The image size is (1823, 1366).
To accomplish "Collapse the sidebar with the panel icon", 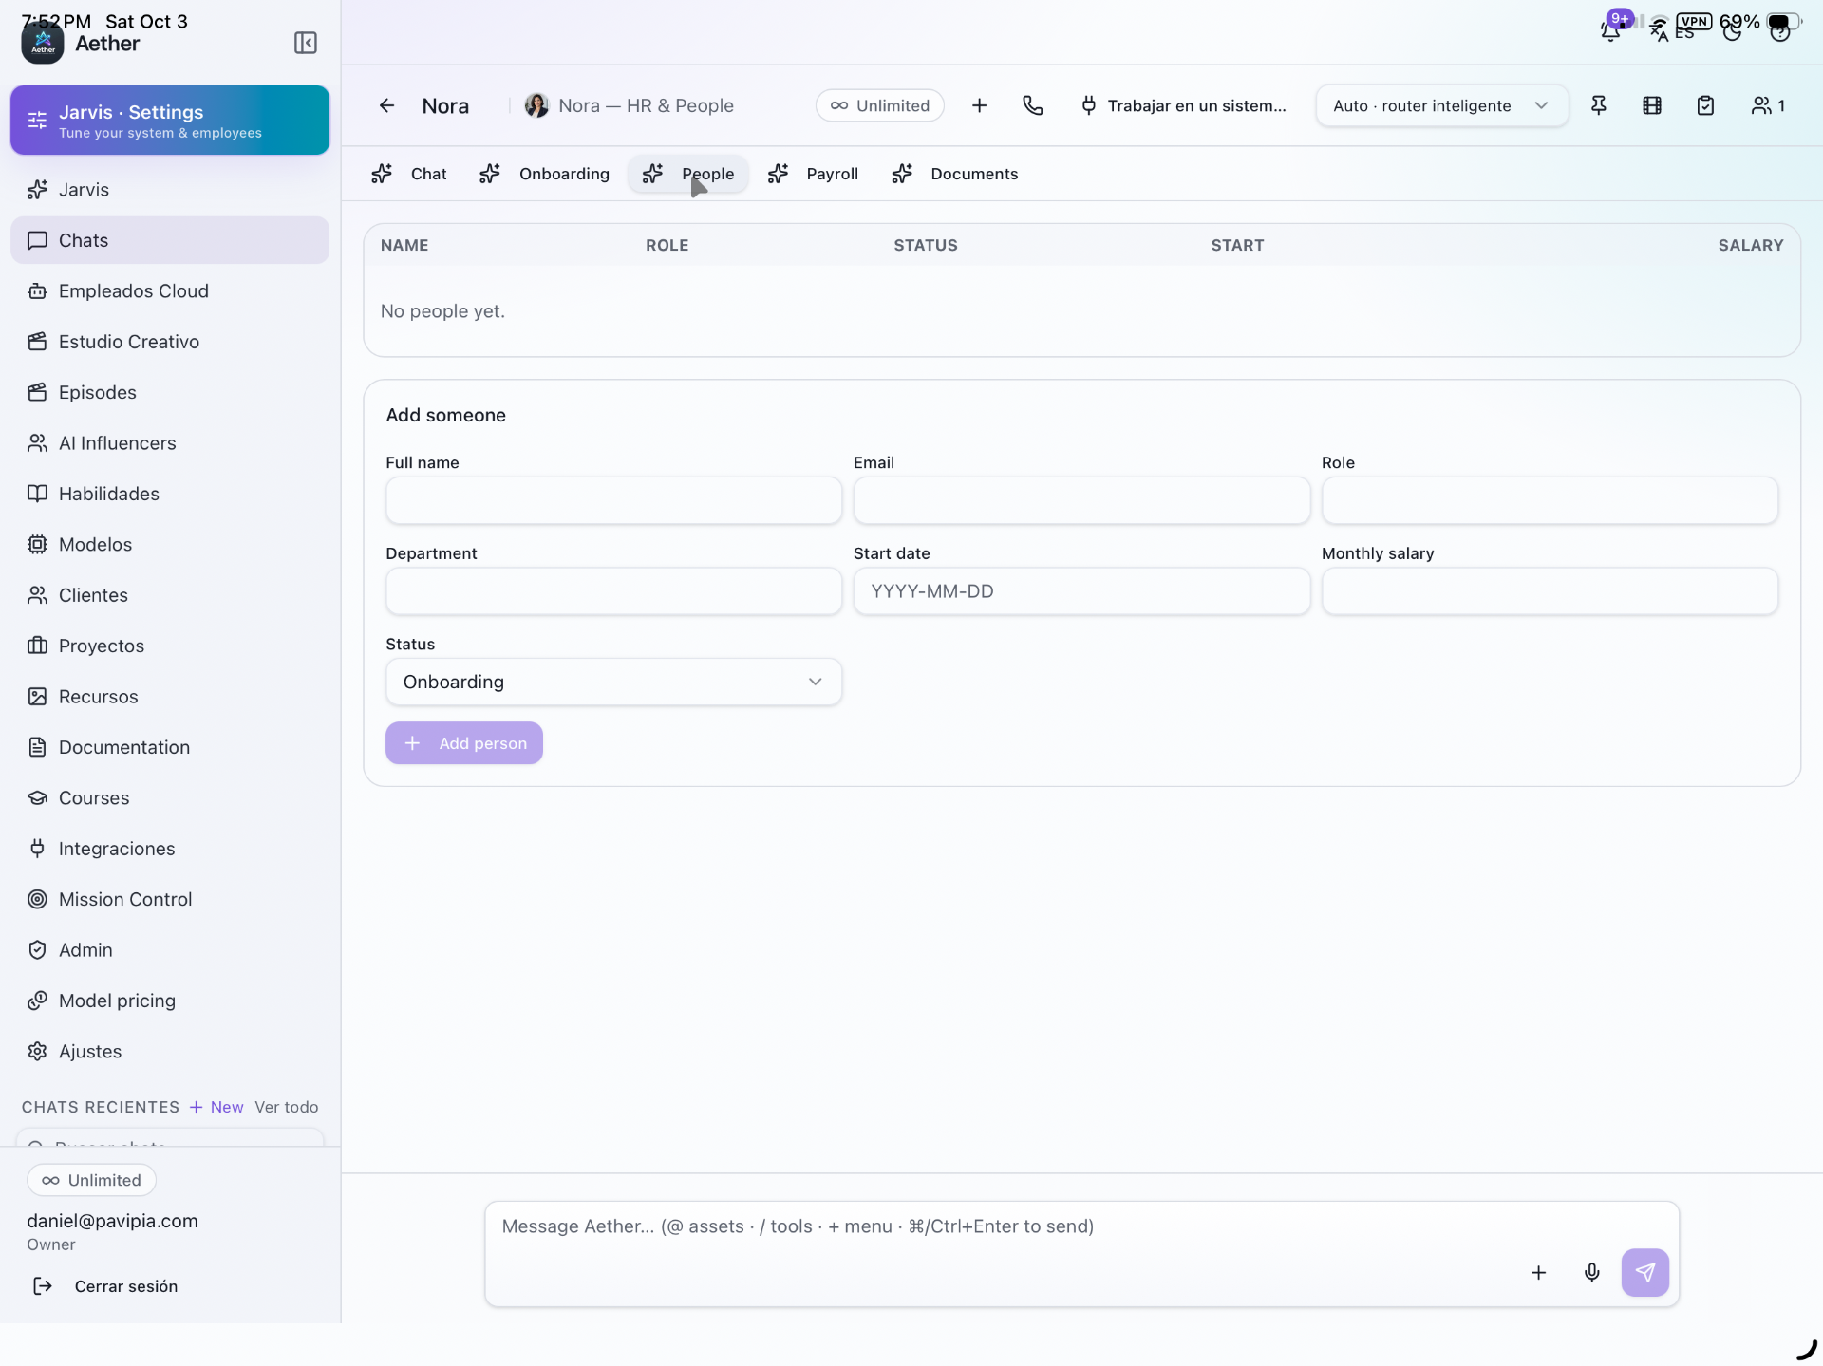I will (306, 43).
